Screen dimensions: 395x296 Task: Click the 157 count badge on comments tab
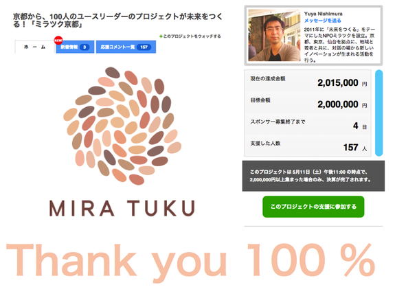click(144, 47)
